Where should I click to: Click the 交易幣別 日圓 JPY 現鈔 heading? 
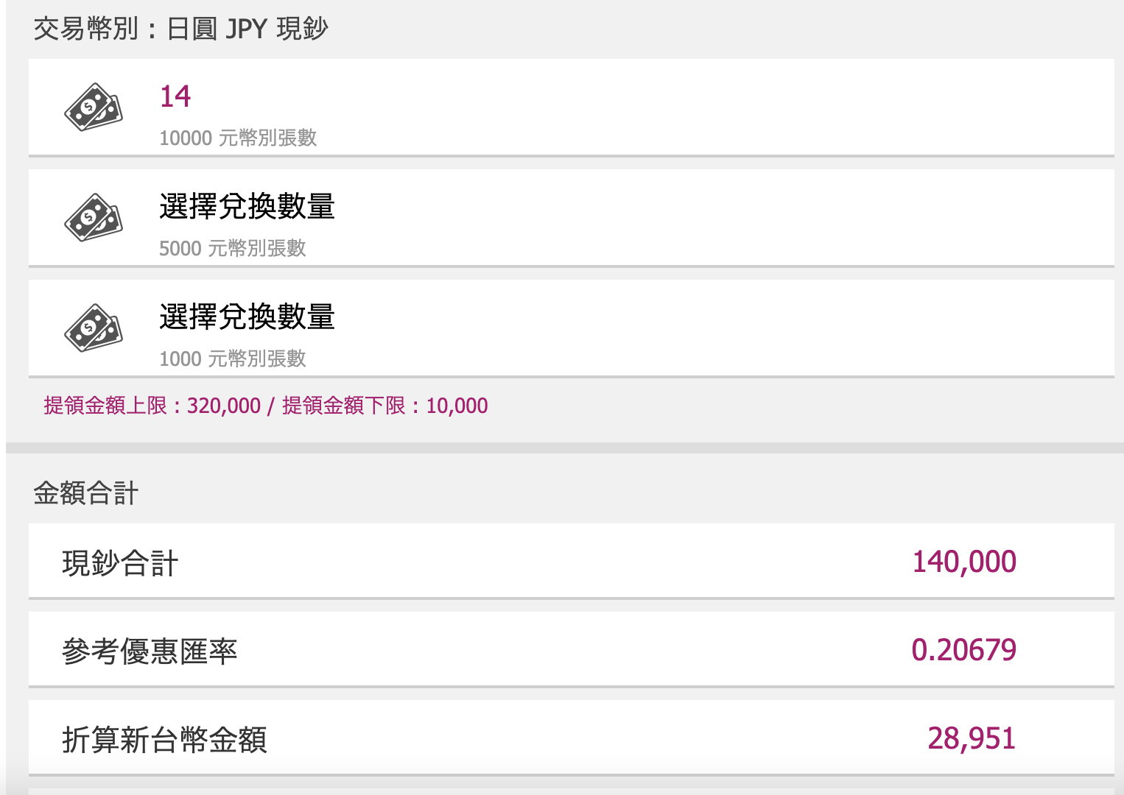point(181,29)
